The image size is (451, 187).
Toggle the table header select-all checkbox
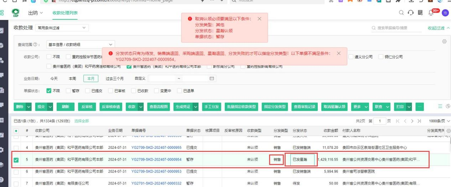pyautogui.click(x=16, y=131)
